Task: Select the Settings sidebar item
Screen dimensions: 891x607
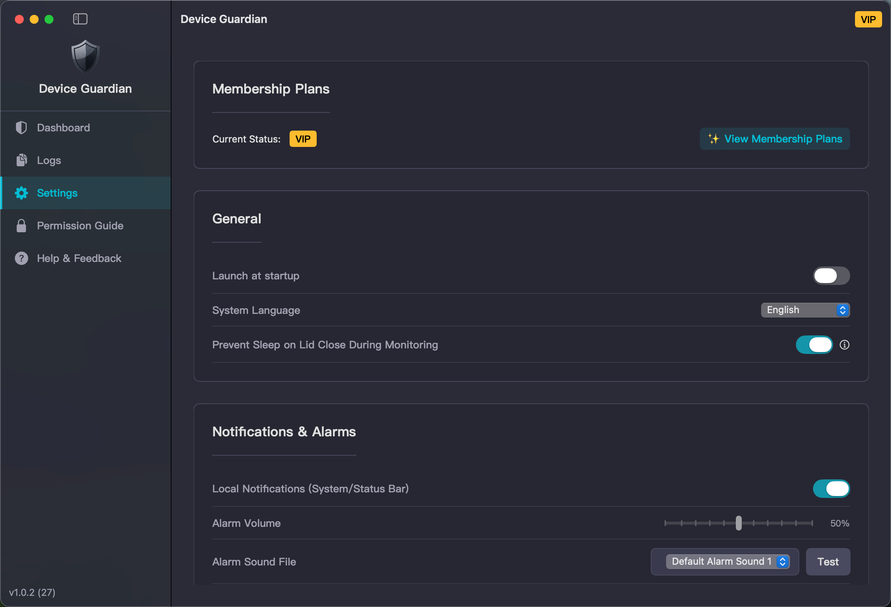Action: pyautogui.click(x=85, y=193)
